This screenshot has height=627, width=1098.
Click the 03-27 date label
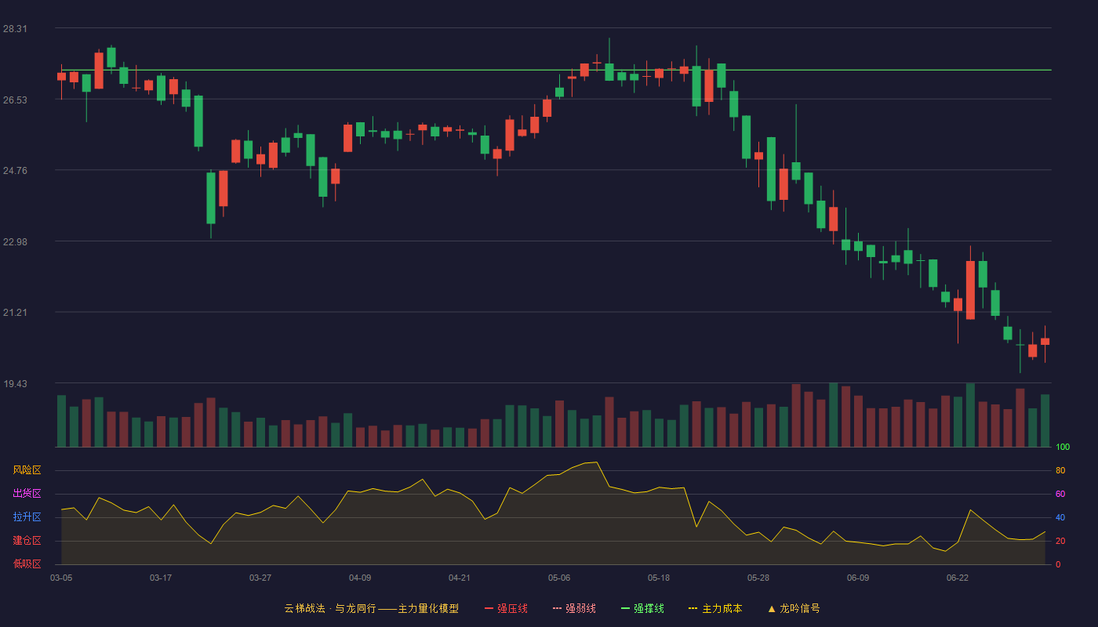click(260, 578)
